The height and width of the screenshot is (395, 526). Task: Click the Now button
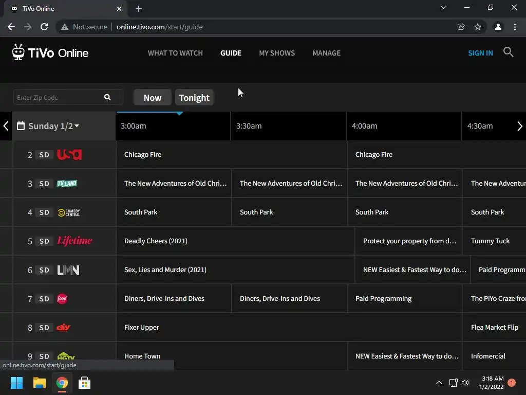152,97
